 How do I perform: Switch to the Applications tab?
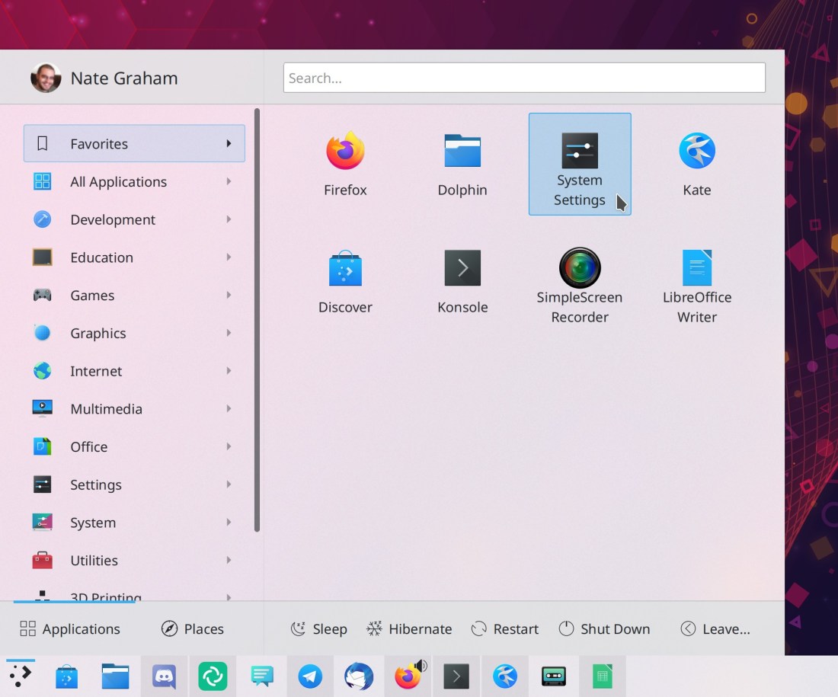(x=70, y=629)
